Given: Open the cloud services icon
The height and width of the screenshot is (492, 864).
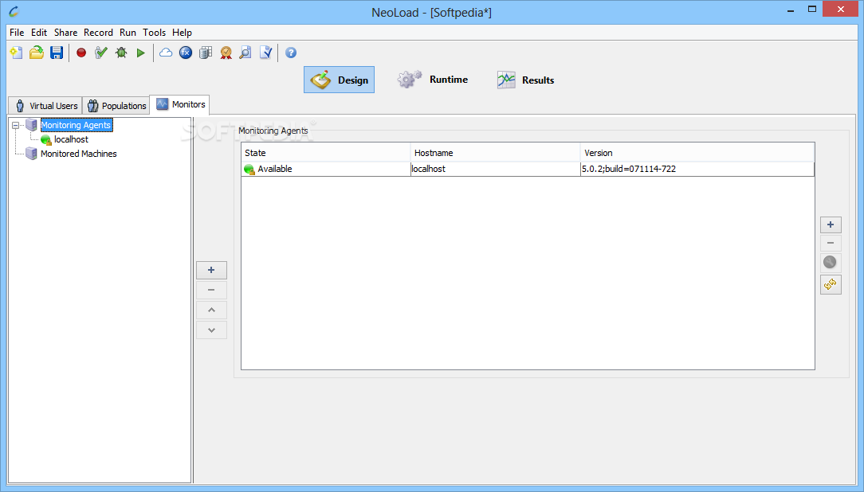Looking at the screenshot, I should pyautogui.click(x=165, y=53).
